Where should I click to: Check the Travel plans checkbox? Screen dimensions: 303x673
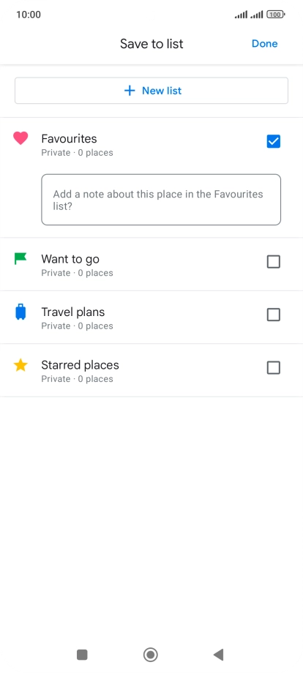[274, 315]
